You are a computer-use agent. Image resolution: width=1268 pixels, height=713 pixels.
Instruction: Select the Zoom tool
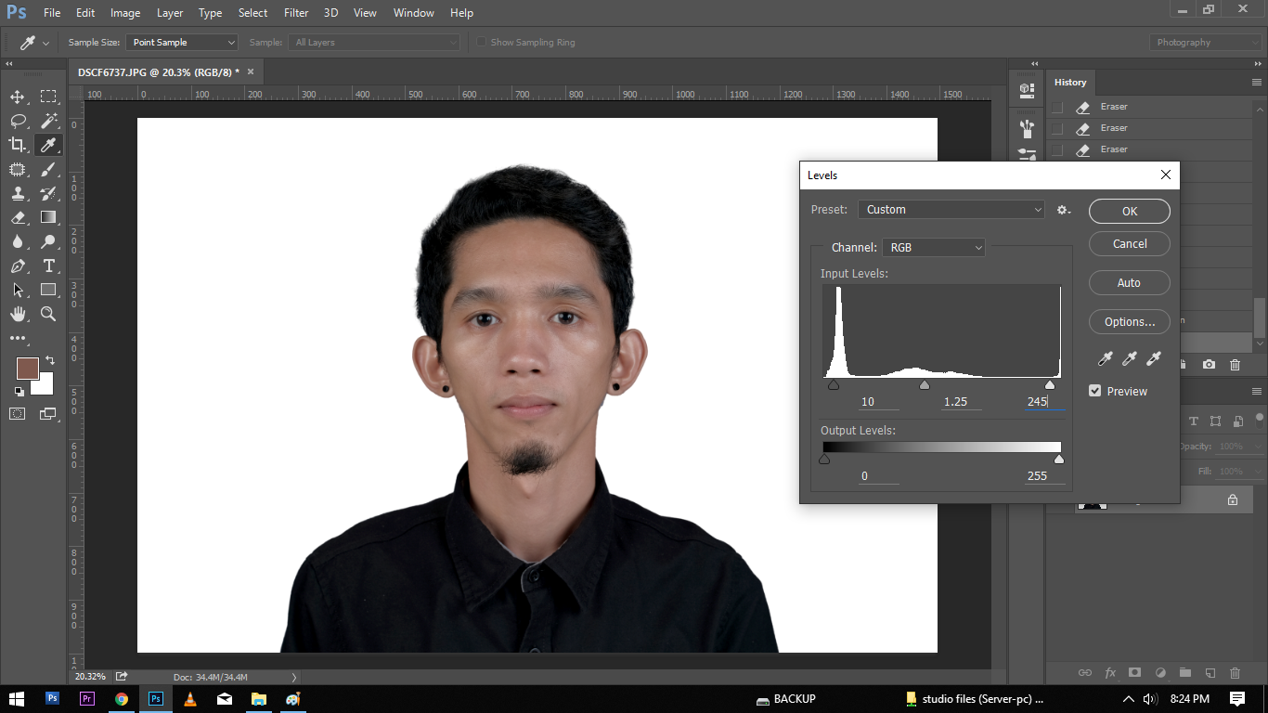[48, 314]
